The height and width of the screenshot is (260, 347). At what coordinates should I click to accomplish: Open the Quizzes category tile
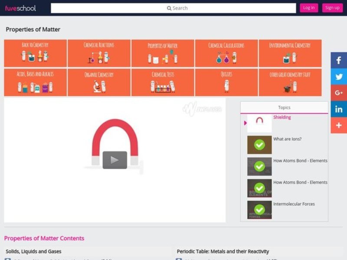(x=226, y=82)
